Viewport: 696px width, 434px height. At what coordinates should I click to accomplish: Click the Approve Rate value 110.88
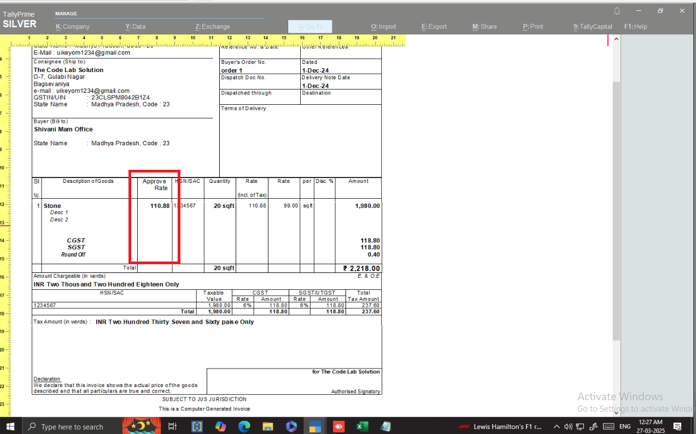point(160,206)
